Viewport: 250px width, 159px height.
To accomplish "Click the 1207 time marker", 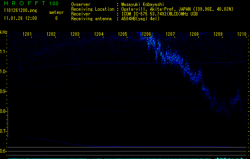I will [170, 34].
